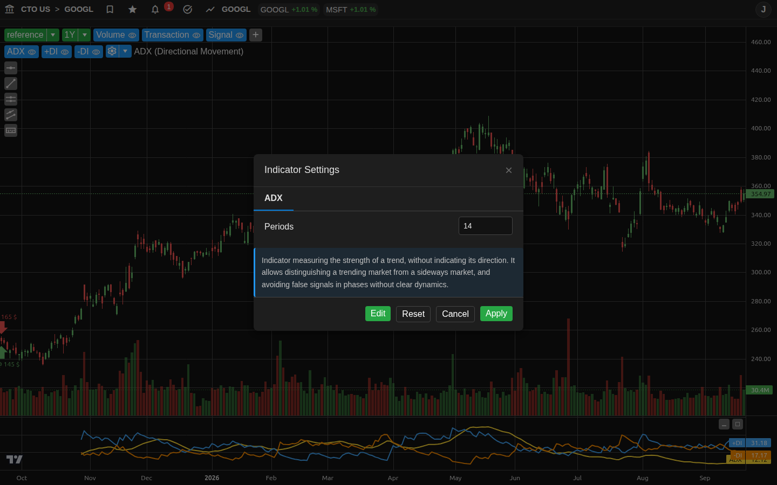The height and width of the screenshot is (485, 777).
Task: Click the 354.97 current price label
Action: [760, 194]
